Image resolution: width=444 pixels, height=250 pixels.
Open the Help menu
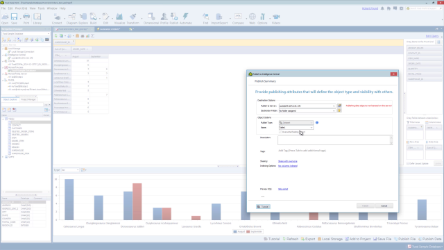coord(62,8)
